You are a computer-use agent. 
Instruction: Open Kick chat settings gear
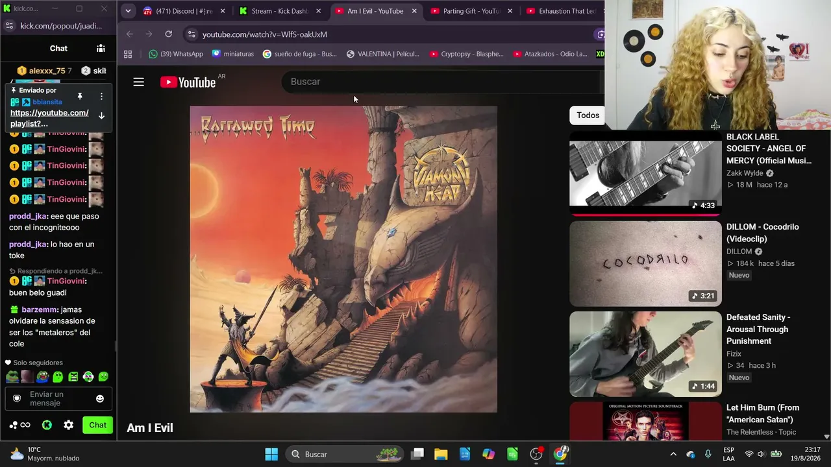(x=68, y=425)
